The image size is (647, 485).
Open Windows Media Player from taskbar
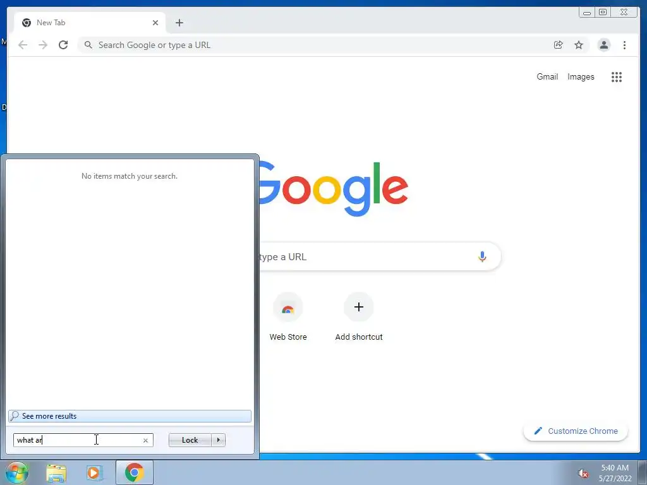point(95,473)
